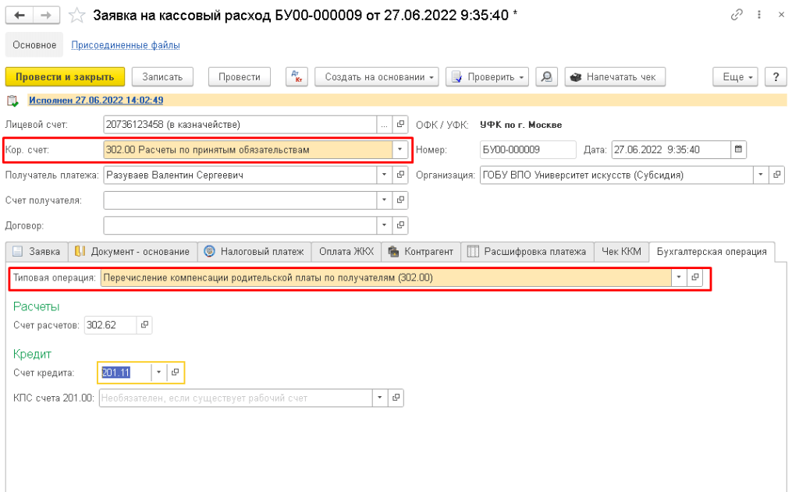
Task: Open Организация record with open icon
Action: [x=776, y=175]
